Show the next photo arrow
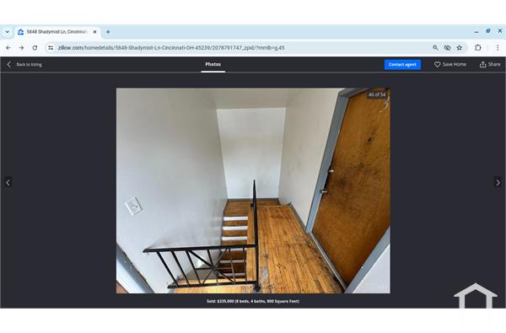This screenshot has width=506, height=333. click(x=498, y=183)
